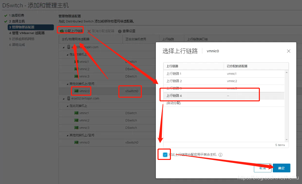The image size is (302, 184).
Task: Click the vSwitch0 cell in esxi01 vmnic0 row
Action: [x=132, y=91]
